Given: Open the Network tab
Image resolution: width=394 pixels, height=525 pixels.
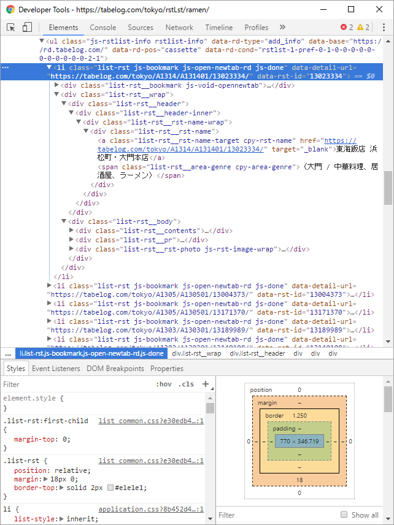Looking at the screenshot, I should (x=179, y=28).
